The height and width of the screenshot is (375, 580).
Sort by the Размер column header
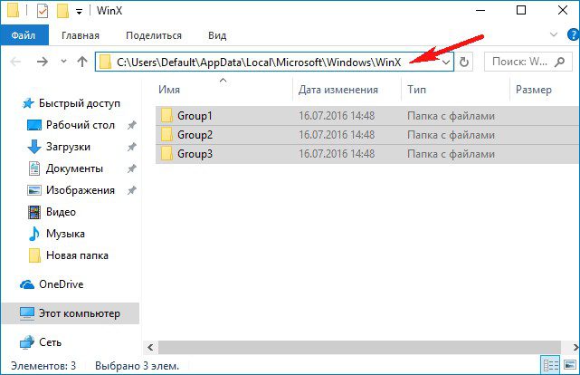pos(545,90)
